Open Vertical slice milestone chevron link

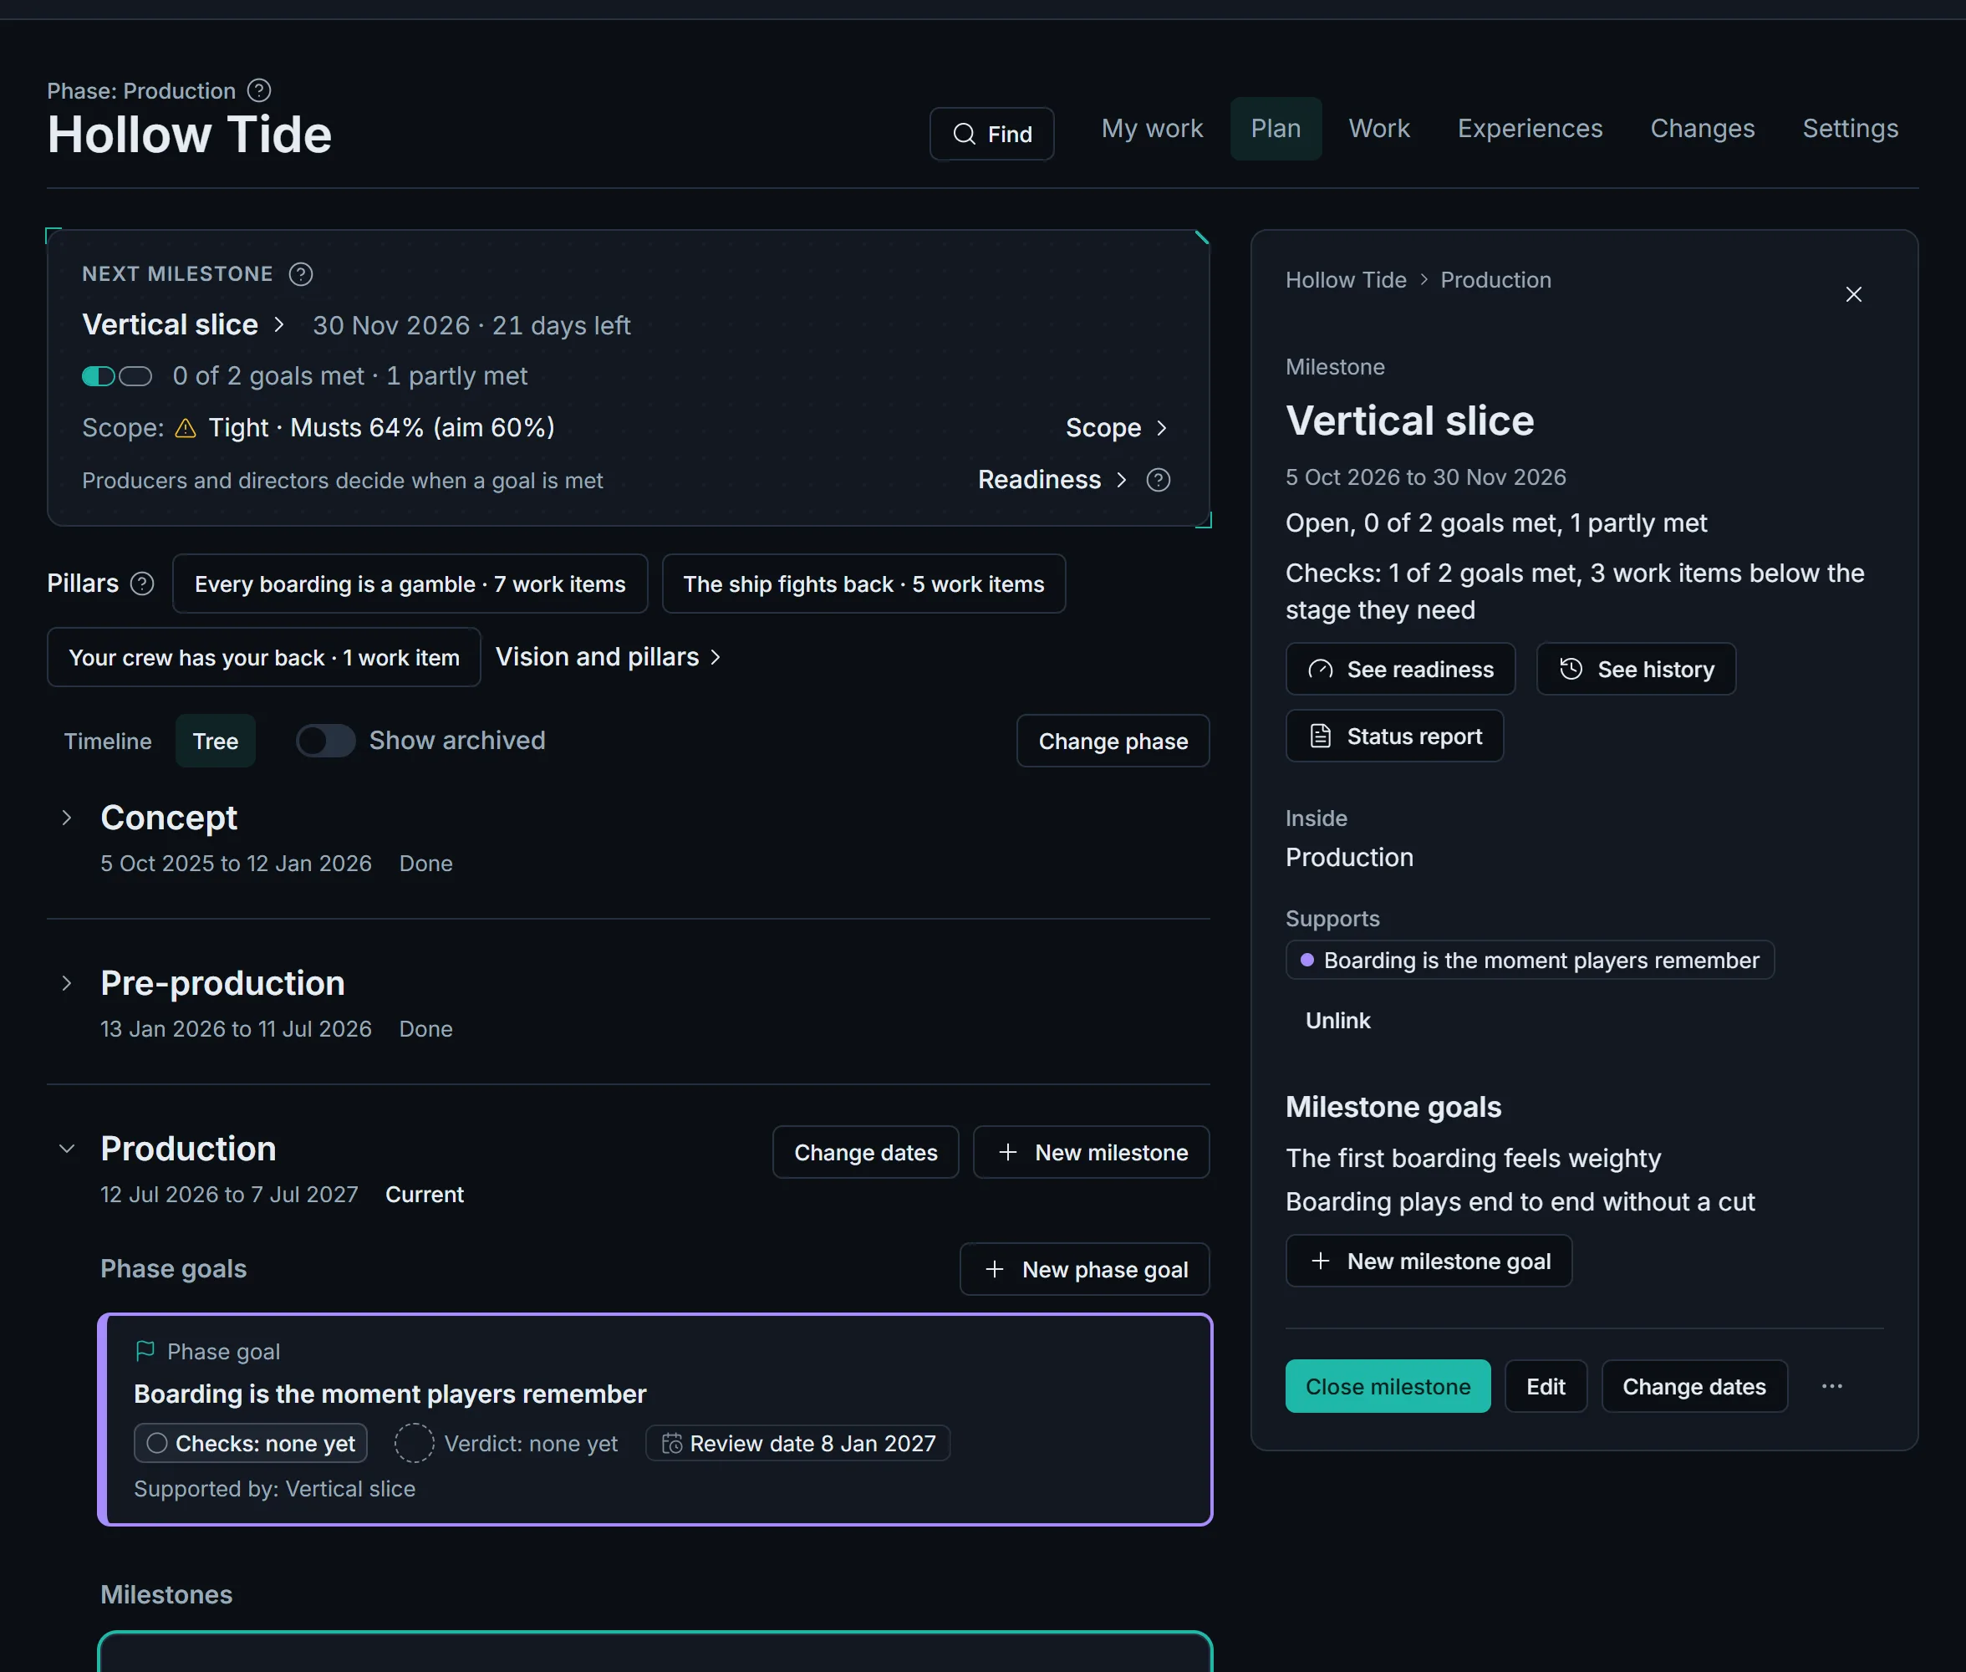pos(184,324)
